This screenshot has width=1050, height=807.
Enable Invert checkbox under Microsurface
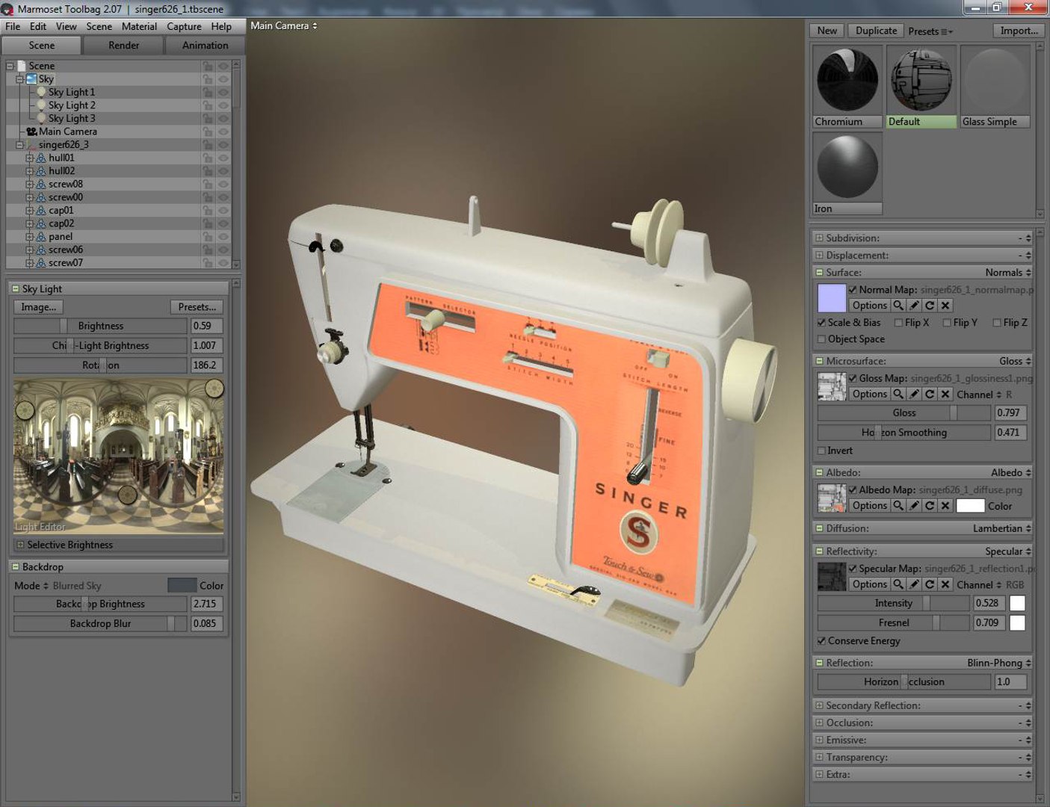[822, 451]
